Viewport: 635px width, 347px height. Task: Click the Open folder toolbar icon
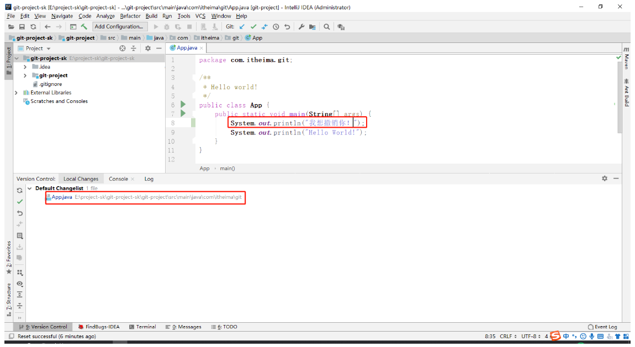point(11,26)
